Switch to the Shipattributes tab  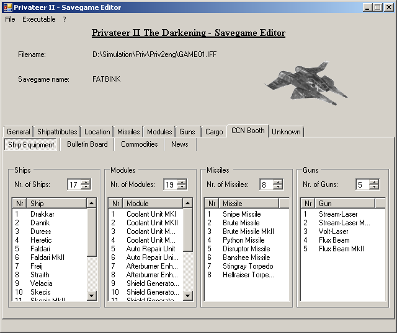(x=57, y=132)
